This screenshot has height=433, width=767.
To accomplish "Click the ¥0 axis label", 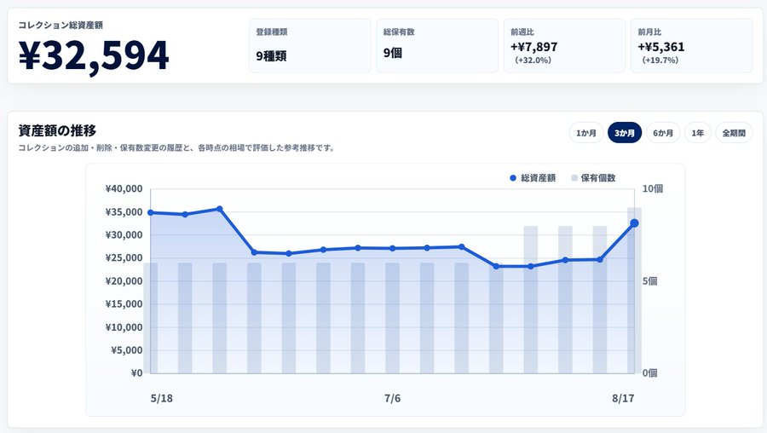I will tap(136, 373).
